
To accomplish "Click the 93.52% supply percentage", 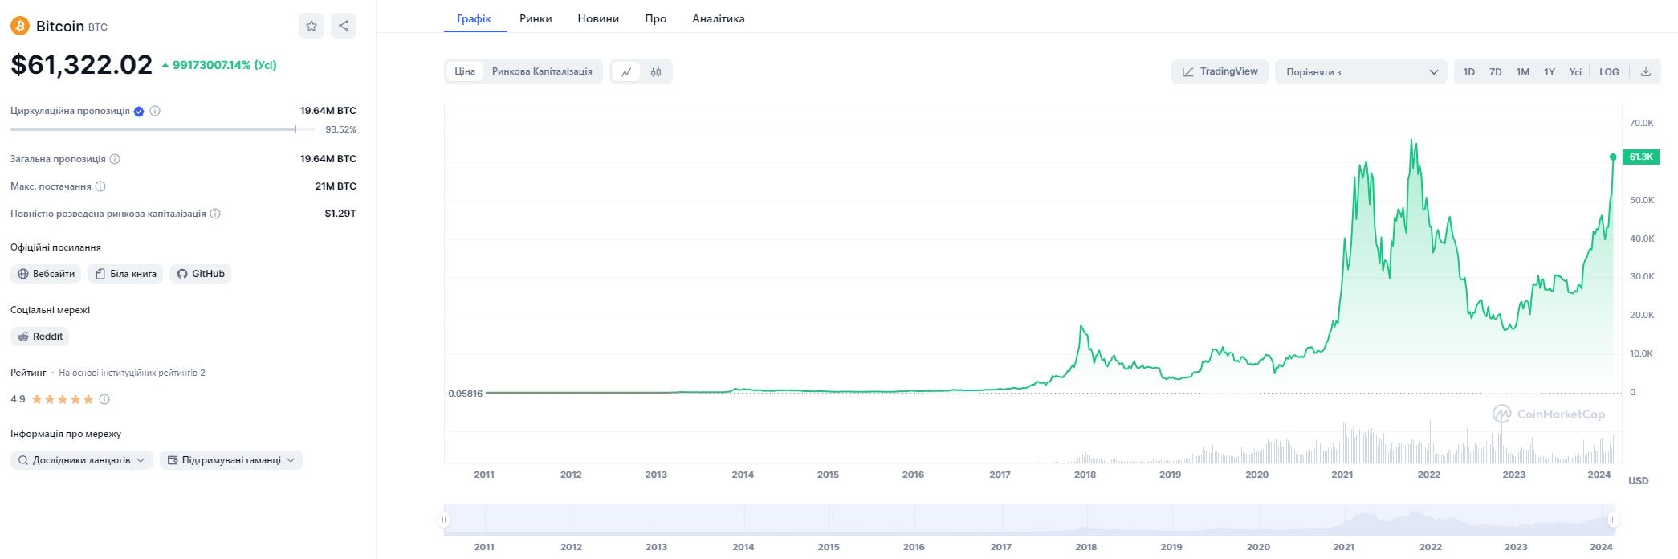I will point(340,129).
